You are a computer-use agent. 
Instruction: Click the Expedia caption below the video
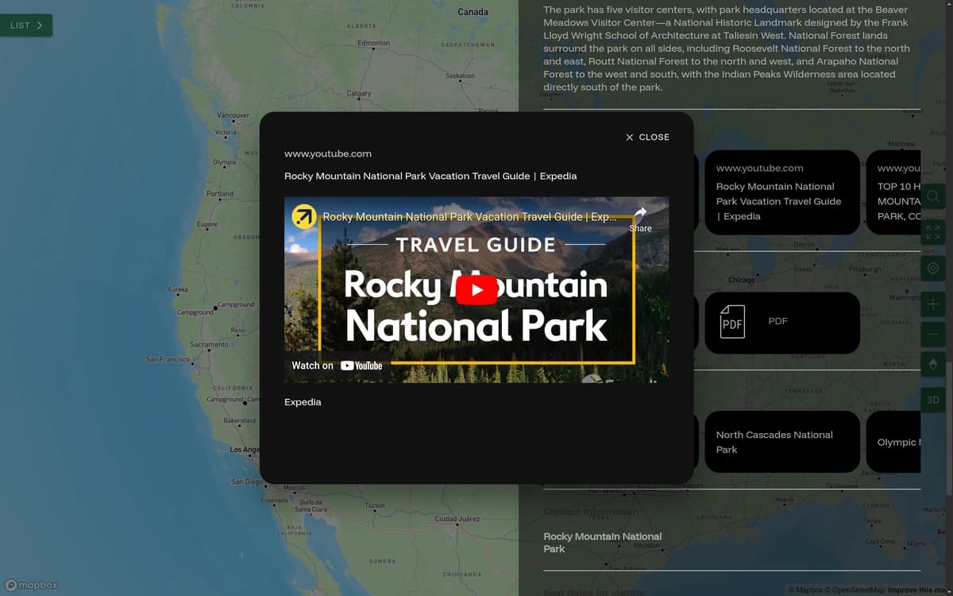tap(303, 402)
